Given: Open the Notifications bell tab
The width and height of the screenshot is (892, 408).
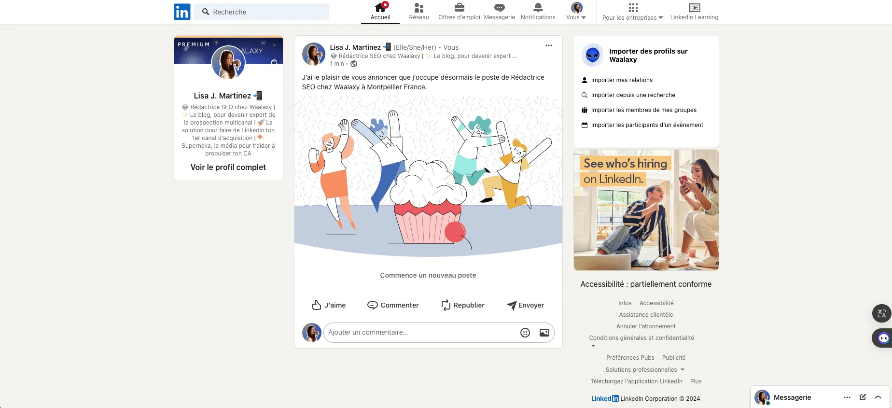Looking at the screenshot, I should click(x=538, y=12).
